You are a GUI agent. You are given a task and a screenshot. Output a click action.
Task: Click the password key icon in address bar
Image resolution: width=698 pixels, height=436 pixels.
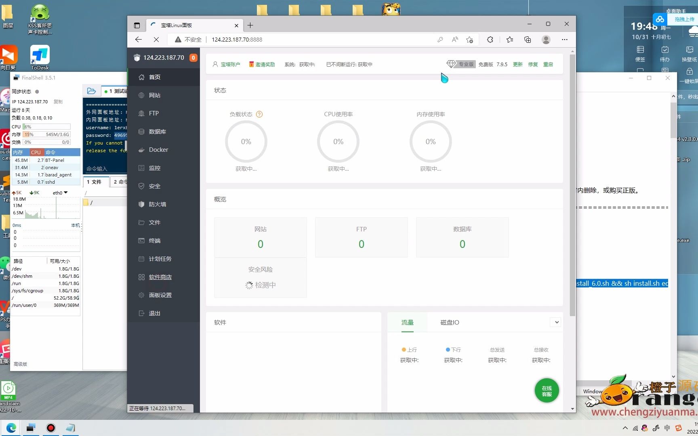(x=440, y=40)
